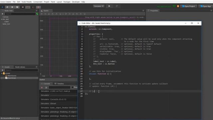Screen dimensions: 213x120
Task: Open the Project menu
Action: point(47,2)
